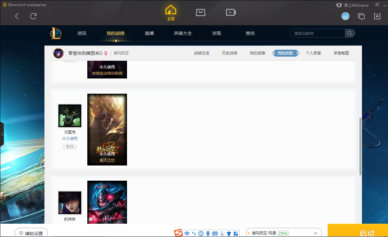Open the 宗师级法师训练师 skin card
Viewport: 388px width, 237px height.
tap(107, 70)
